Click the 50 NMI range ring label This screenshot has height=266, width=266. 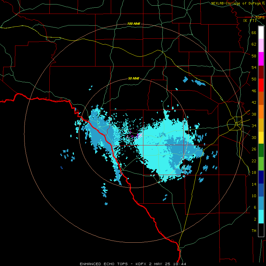click(134, 78)
